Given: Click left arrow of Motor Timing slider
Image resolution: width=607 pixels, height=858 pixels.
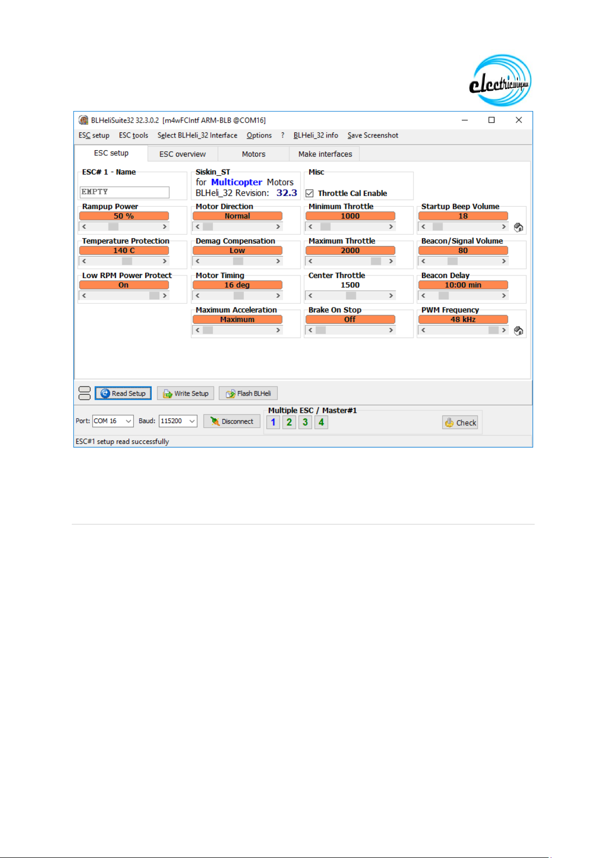Looking at the screenshot, I should (x=198, y=296).
